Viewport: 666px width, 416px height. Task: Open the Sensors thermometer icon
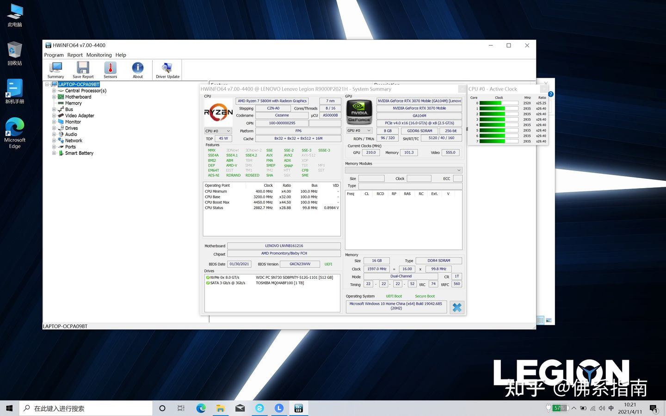pyautogui.click(x=110, y=70)
